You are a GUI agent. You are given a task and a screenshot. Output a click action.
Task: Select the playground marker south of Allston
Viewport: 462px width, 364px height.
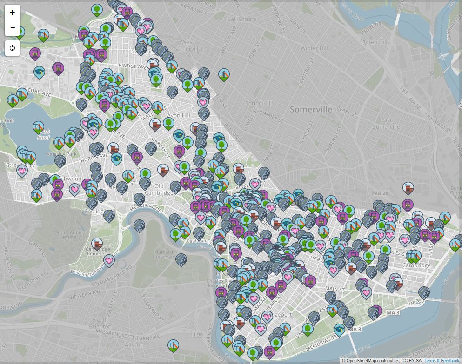click(173, 345)
